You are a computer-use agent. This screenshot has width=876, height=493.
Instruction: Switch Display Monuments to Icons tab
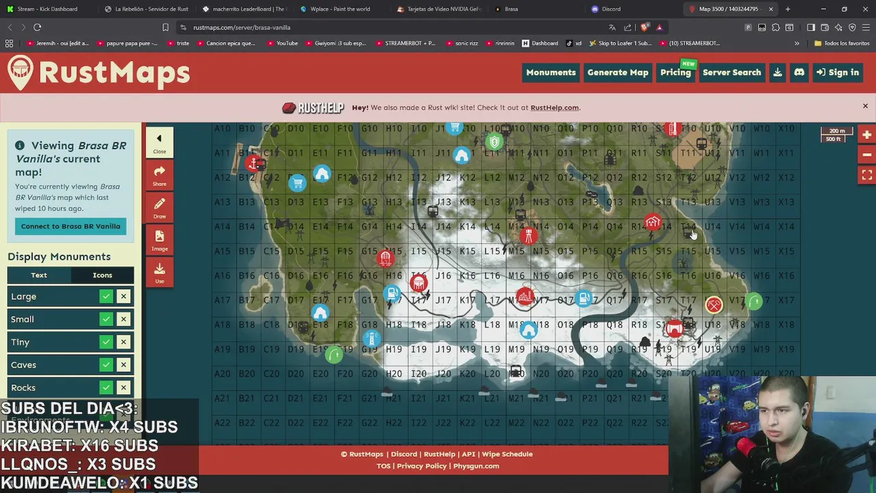(x=103, y=275)
